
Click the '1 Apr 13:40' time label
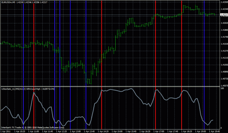pyautogui.click(x=89, y=132)
